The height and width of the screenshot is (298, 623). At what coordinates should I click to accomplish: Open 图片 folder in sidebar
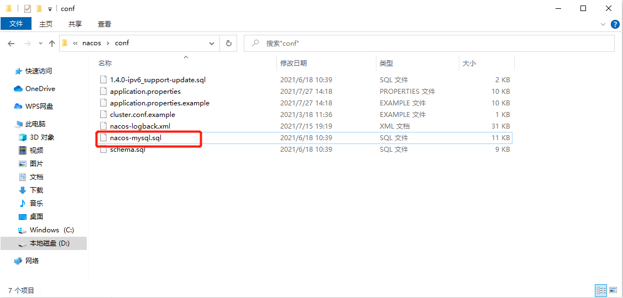36,164
